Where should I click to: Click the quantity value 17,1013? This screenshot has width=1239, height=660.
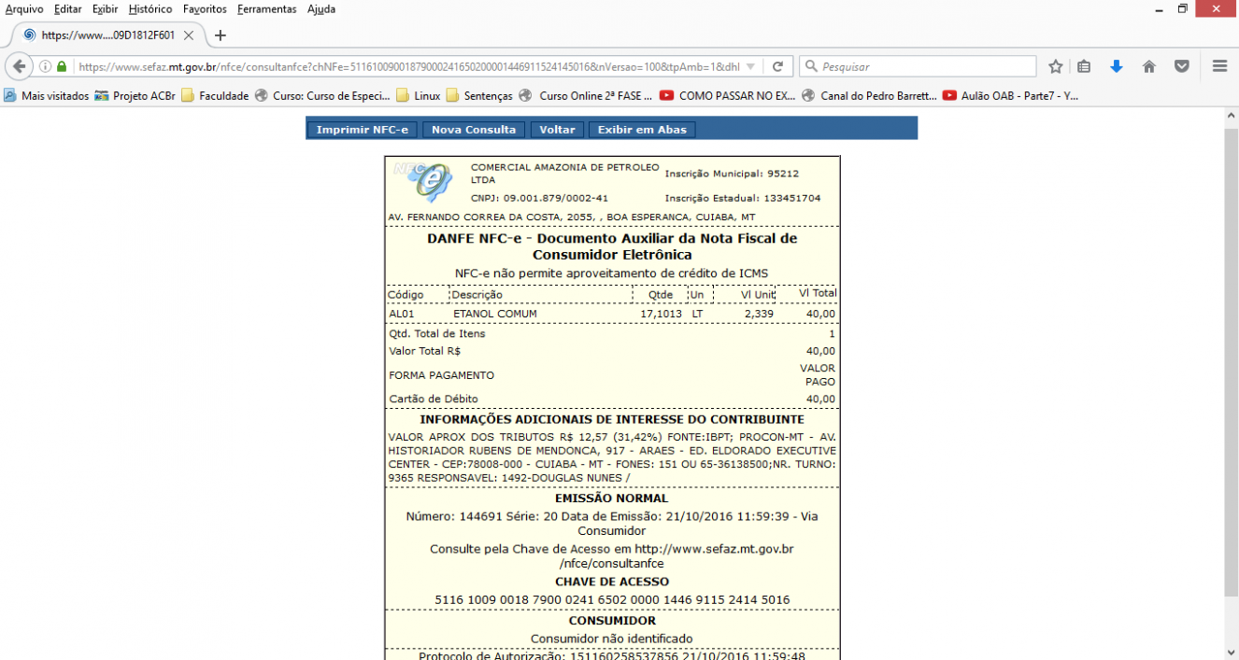pos(662,315)
